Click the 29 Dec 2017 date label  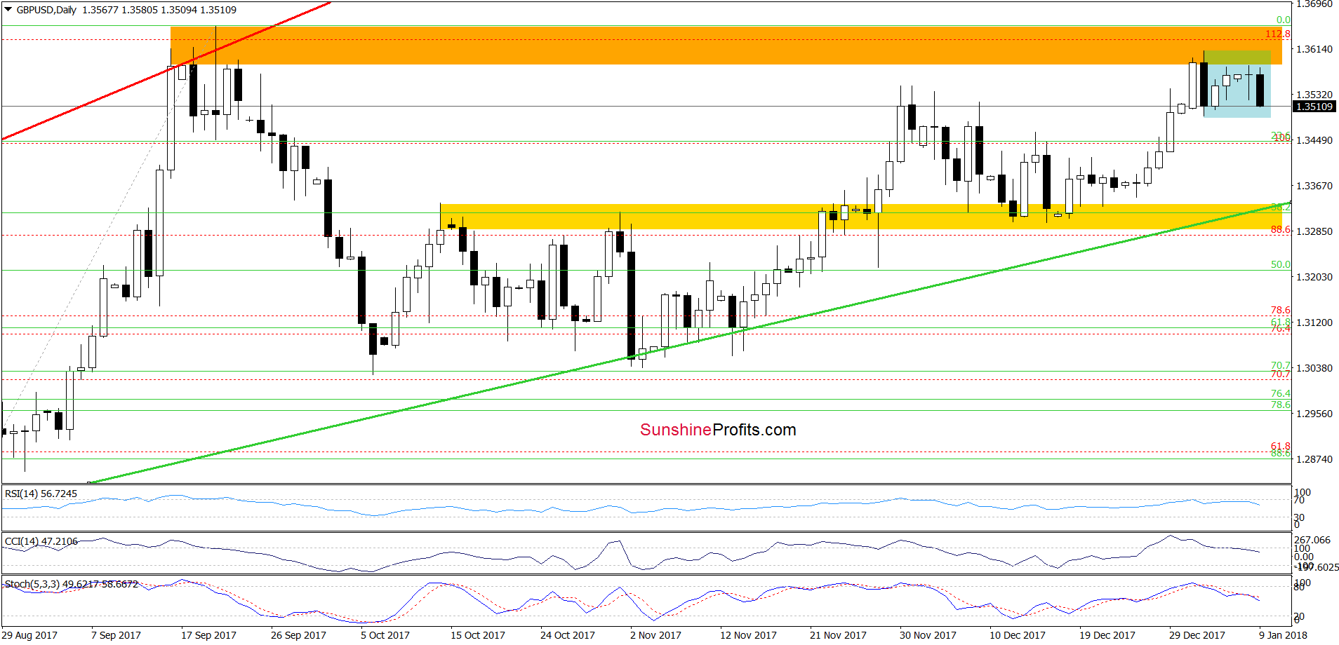pyautogui.click(x=1197, y=635)
